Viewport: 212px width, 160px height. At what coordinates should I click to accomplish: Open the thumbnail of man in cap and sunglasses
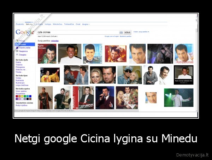[130, 75]
